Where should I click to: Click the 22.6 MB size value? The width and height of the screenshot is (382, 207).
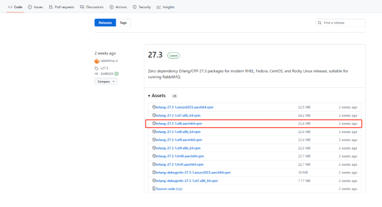click(x=304, y=132)
